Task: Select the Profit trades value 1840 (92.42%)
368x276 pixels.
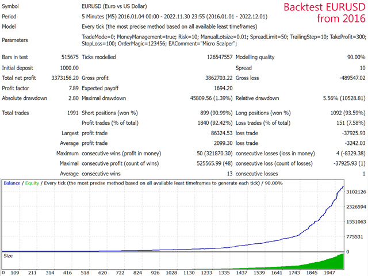Action: point(215,123)
